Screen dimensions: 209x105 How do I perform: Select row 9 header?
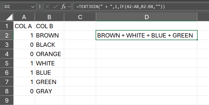coord(7,100)
